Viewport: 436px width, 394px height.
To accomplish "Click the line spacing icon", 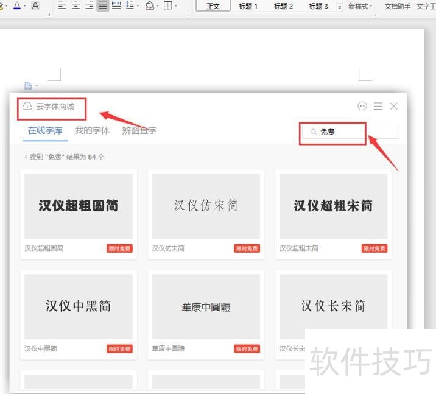I will 130,5.
